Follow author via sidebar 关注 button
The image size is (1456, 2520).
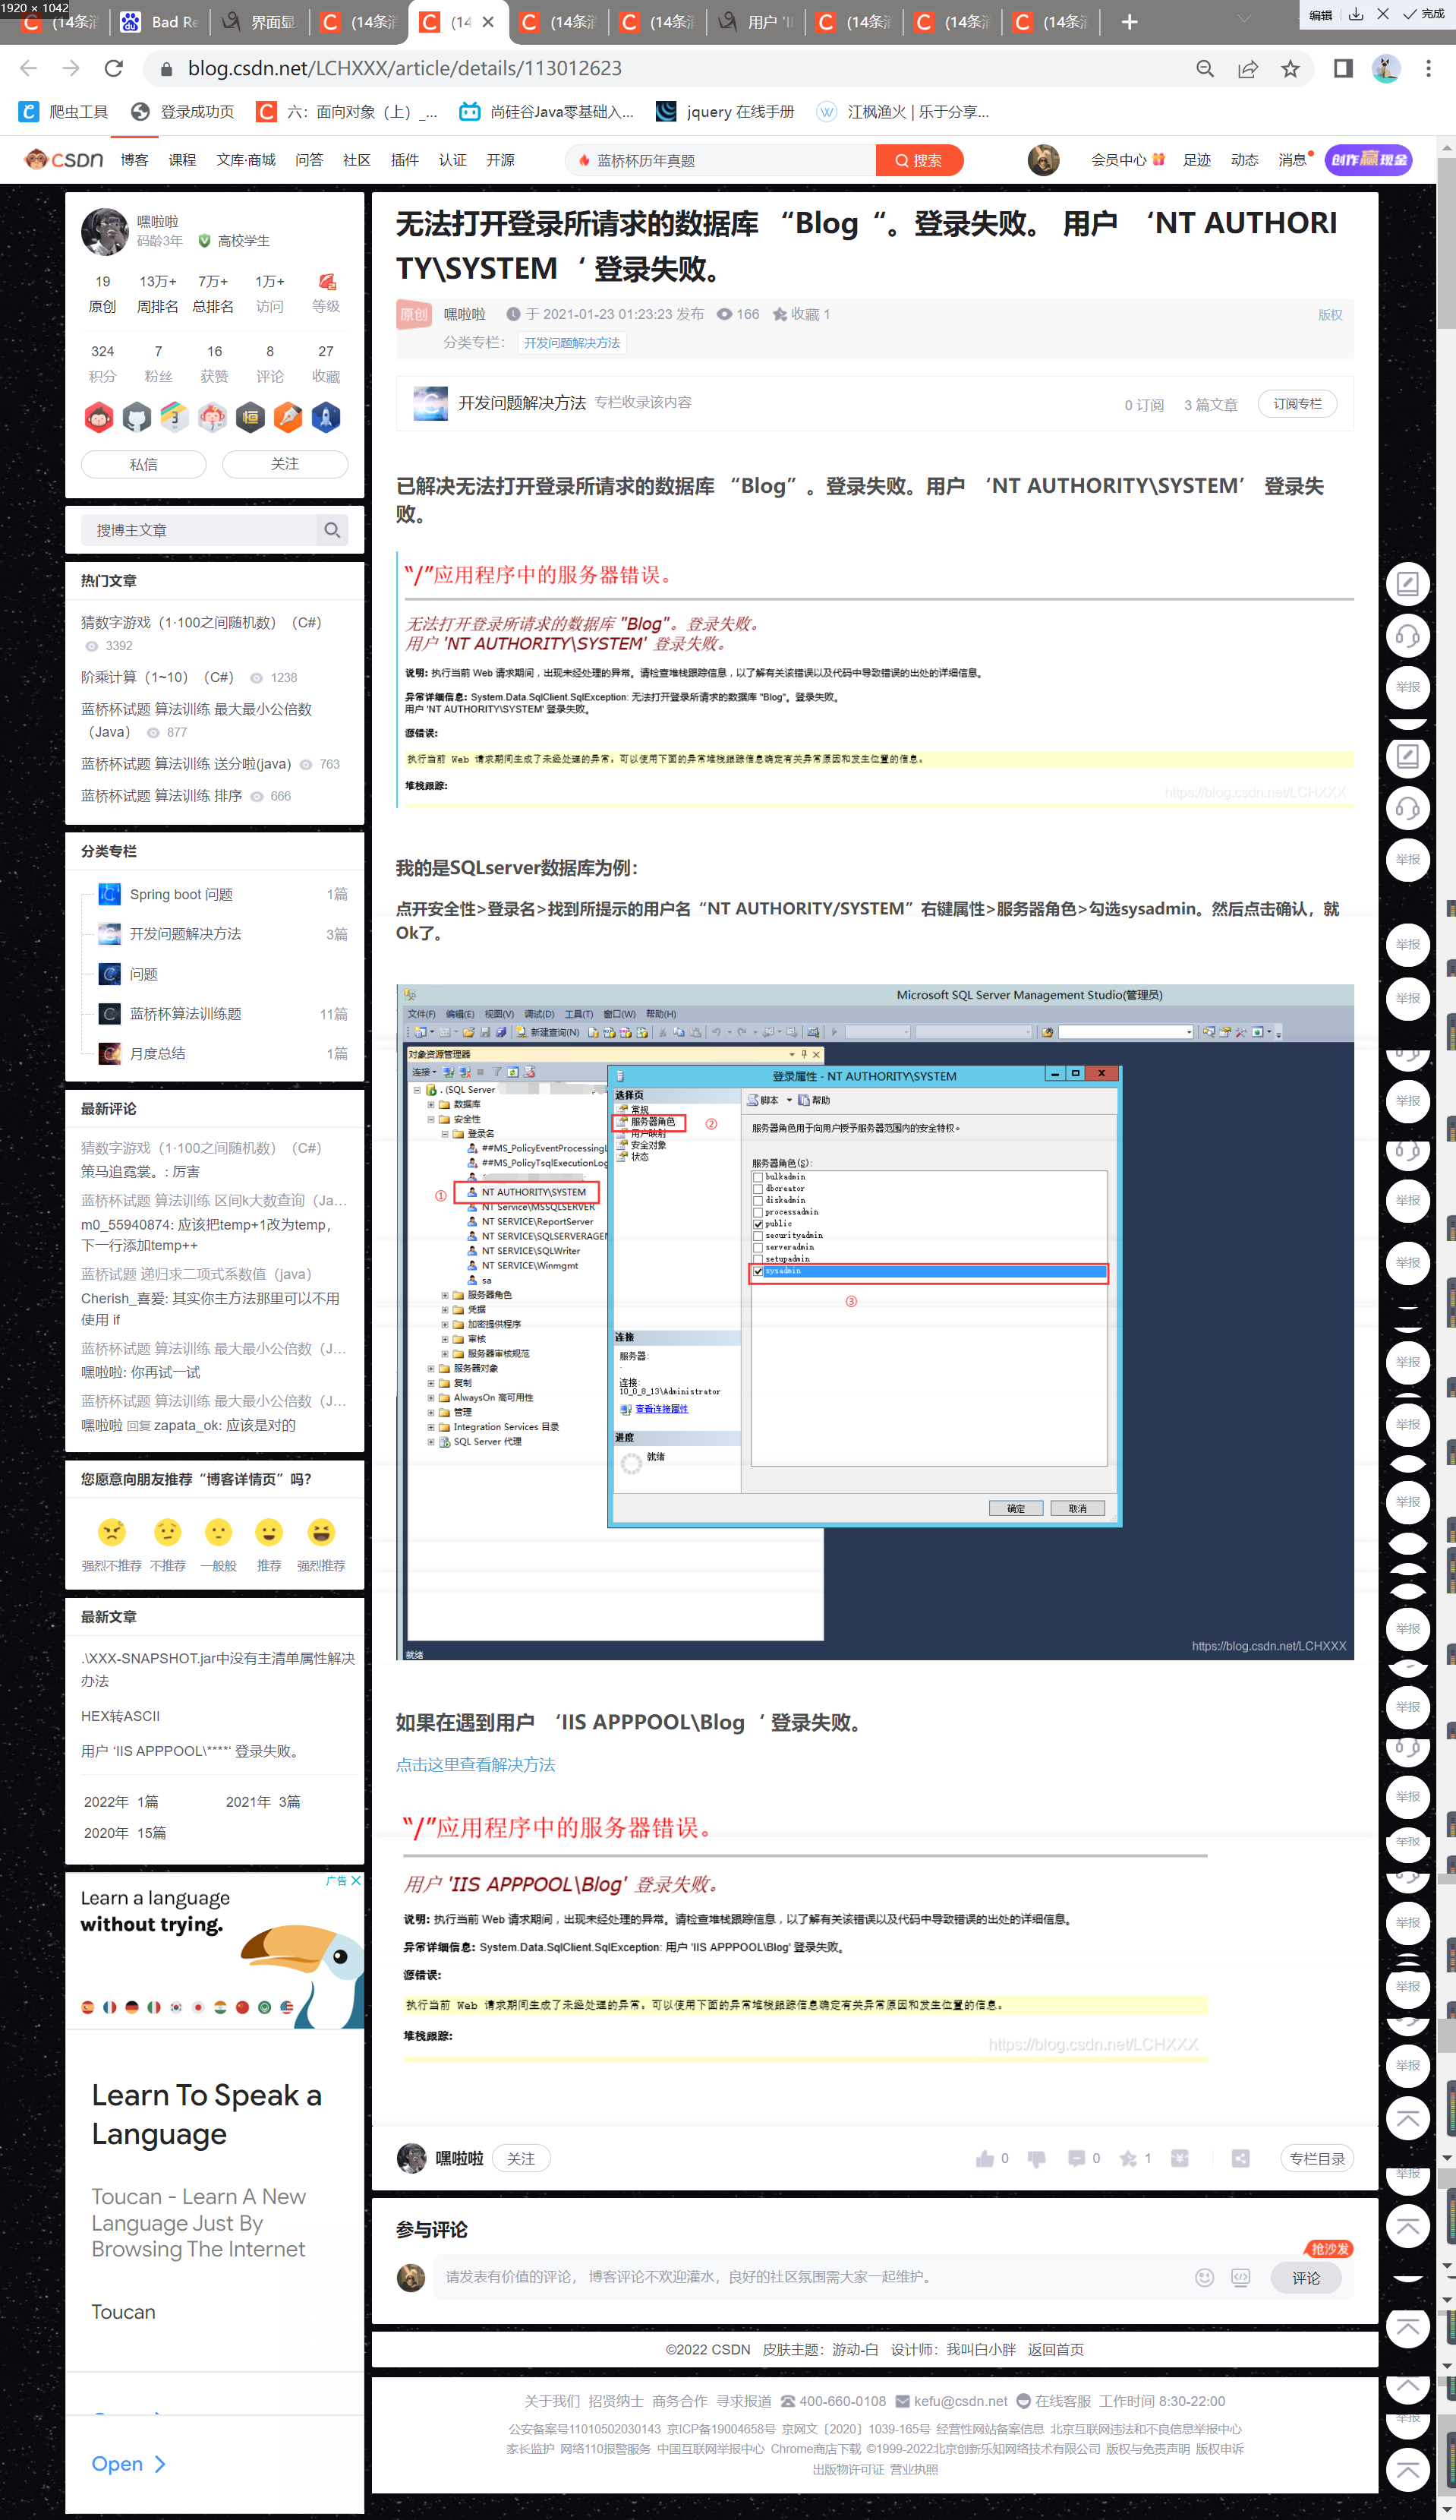pos(285,464)
